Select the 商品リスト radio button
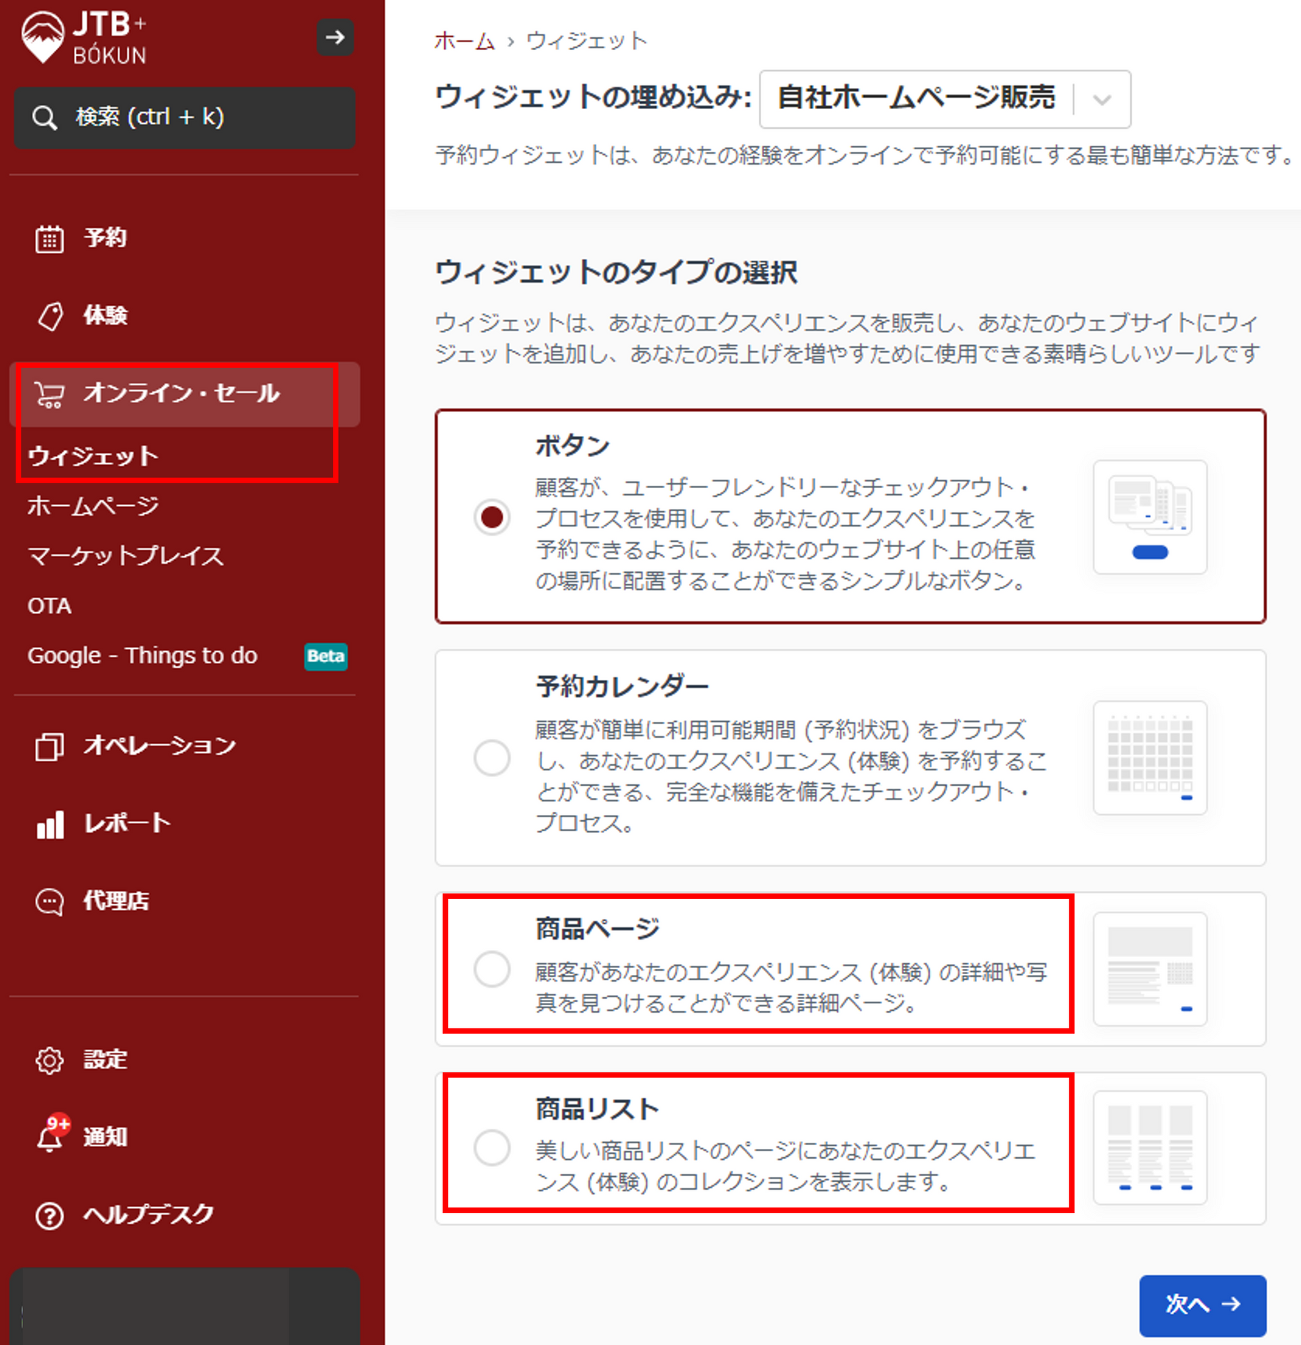This screenshot has width=1301, height=1345. 492,1146
